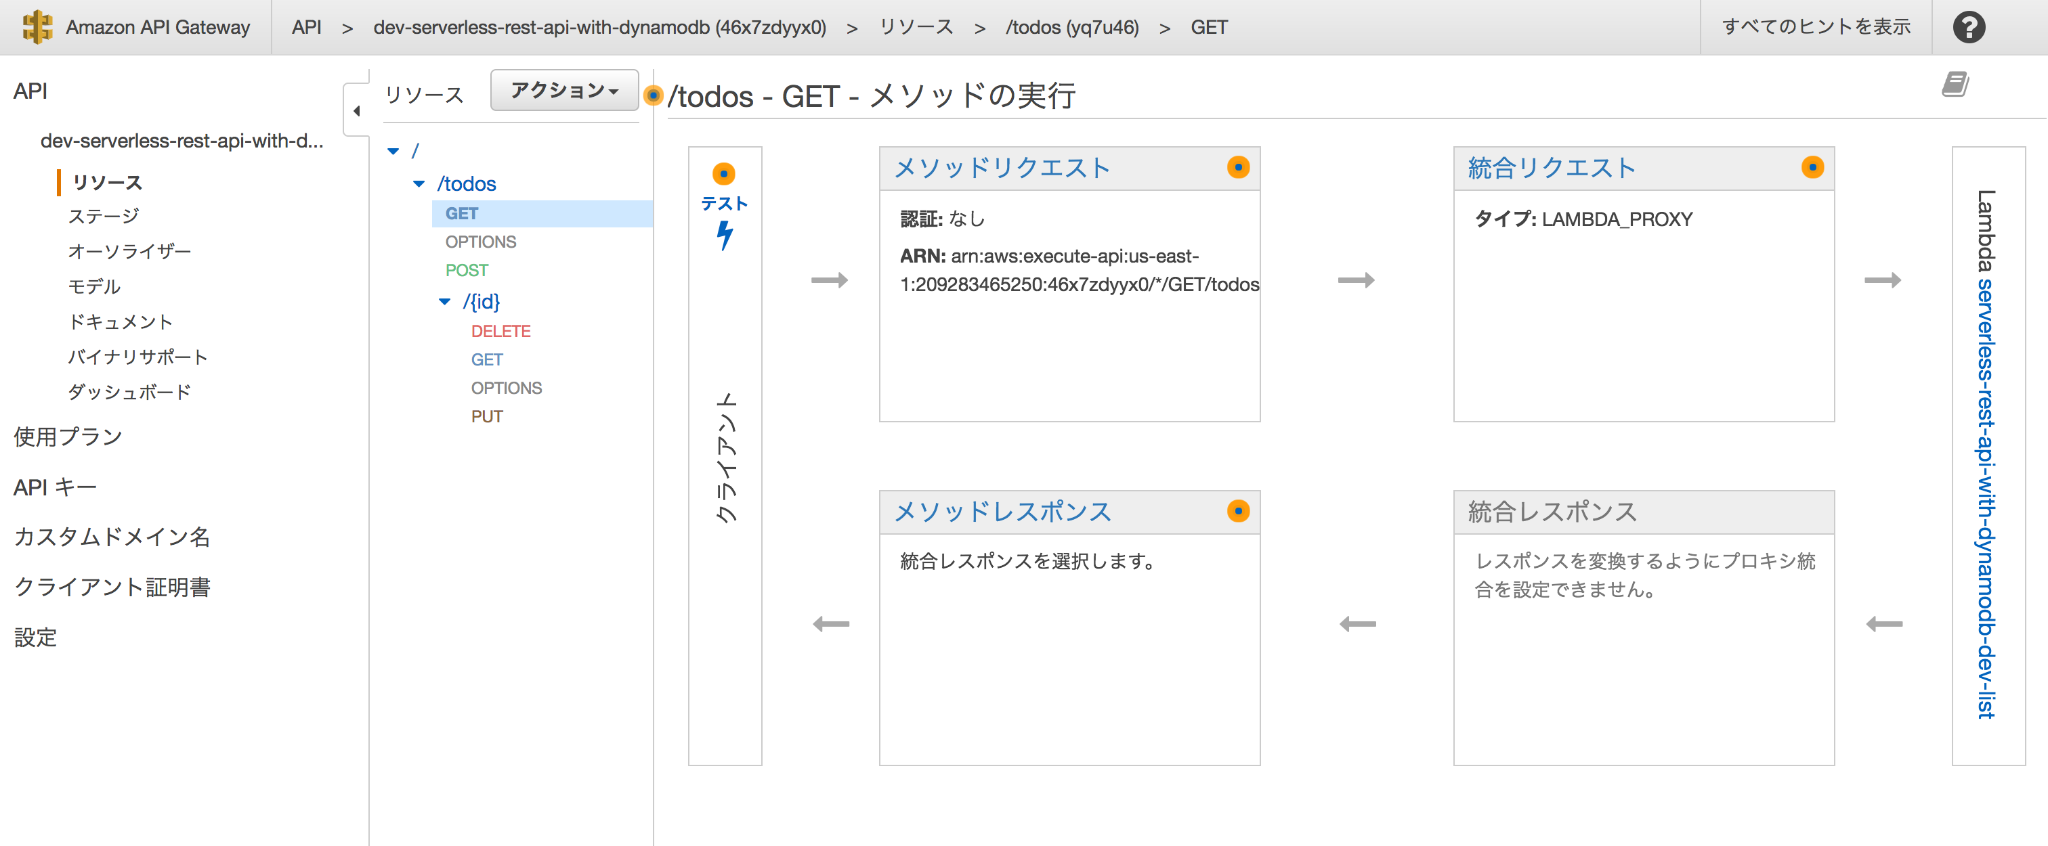Click hint dot on 統合リクエスト card
Screen dimensions: 2048x846
pyautogui.click(x=1812, y=168)
